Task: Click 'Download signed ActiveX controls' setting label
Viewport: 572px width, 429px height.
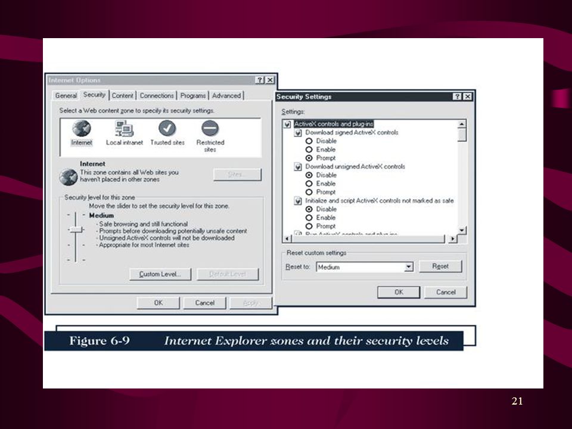Action: coord(352,132)
